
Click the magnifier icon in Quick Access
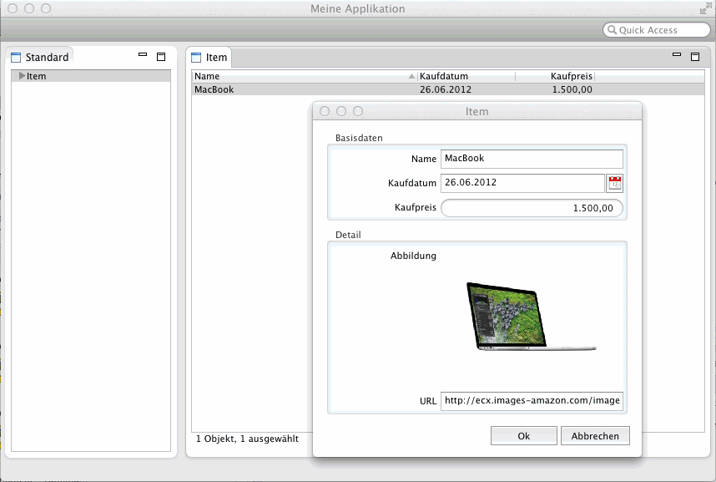point(612,30)
